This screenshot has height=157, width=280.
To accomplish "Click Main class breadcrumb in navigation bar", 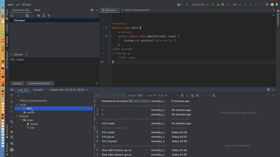I will pyautogui.click(x=26, y=5).
